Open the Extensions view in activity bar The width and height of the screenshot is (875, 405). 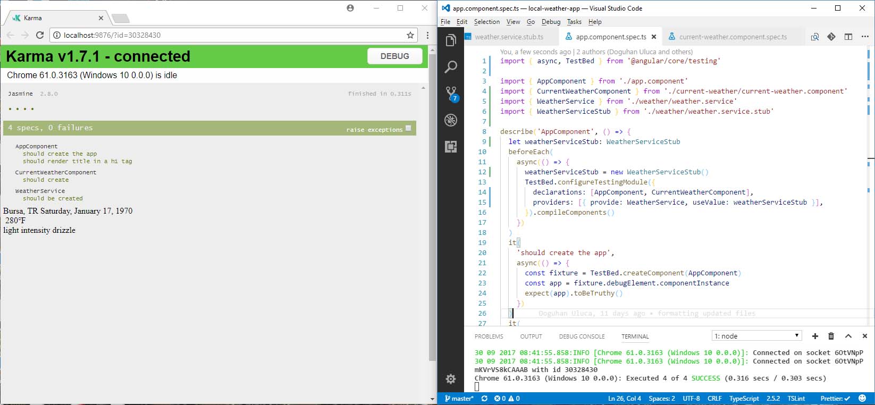[451, 147]
